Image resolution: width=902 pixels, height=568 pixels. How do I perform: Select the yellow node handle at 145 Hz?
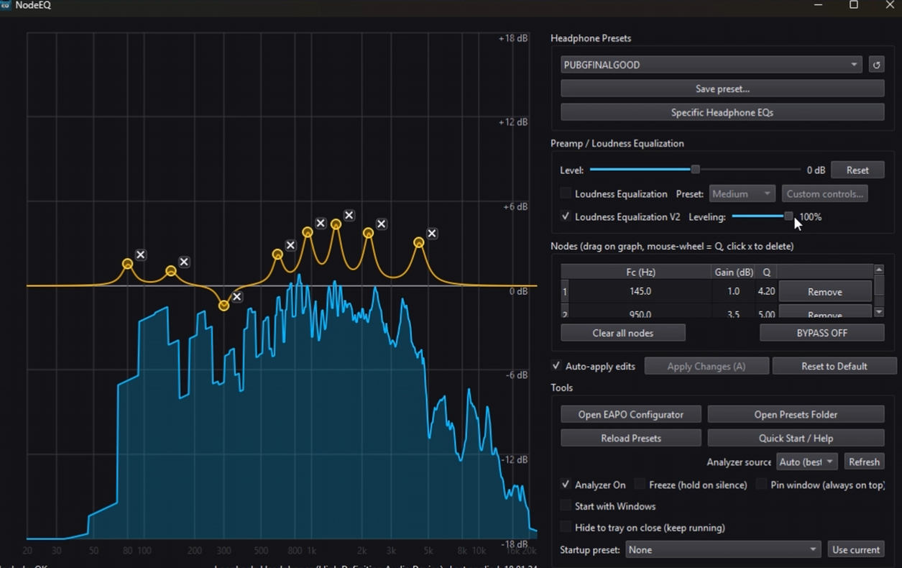click(x=171, y=271)
